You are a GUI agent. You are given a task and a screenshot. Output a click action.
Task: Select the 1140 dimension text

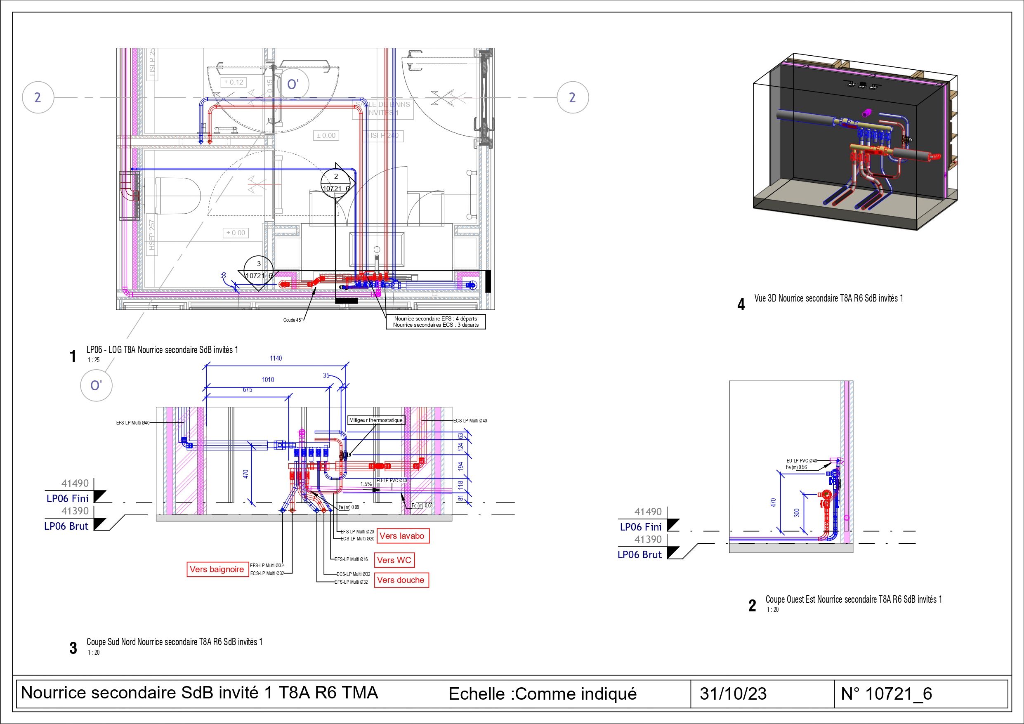[276, 358]
